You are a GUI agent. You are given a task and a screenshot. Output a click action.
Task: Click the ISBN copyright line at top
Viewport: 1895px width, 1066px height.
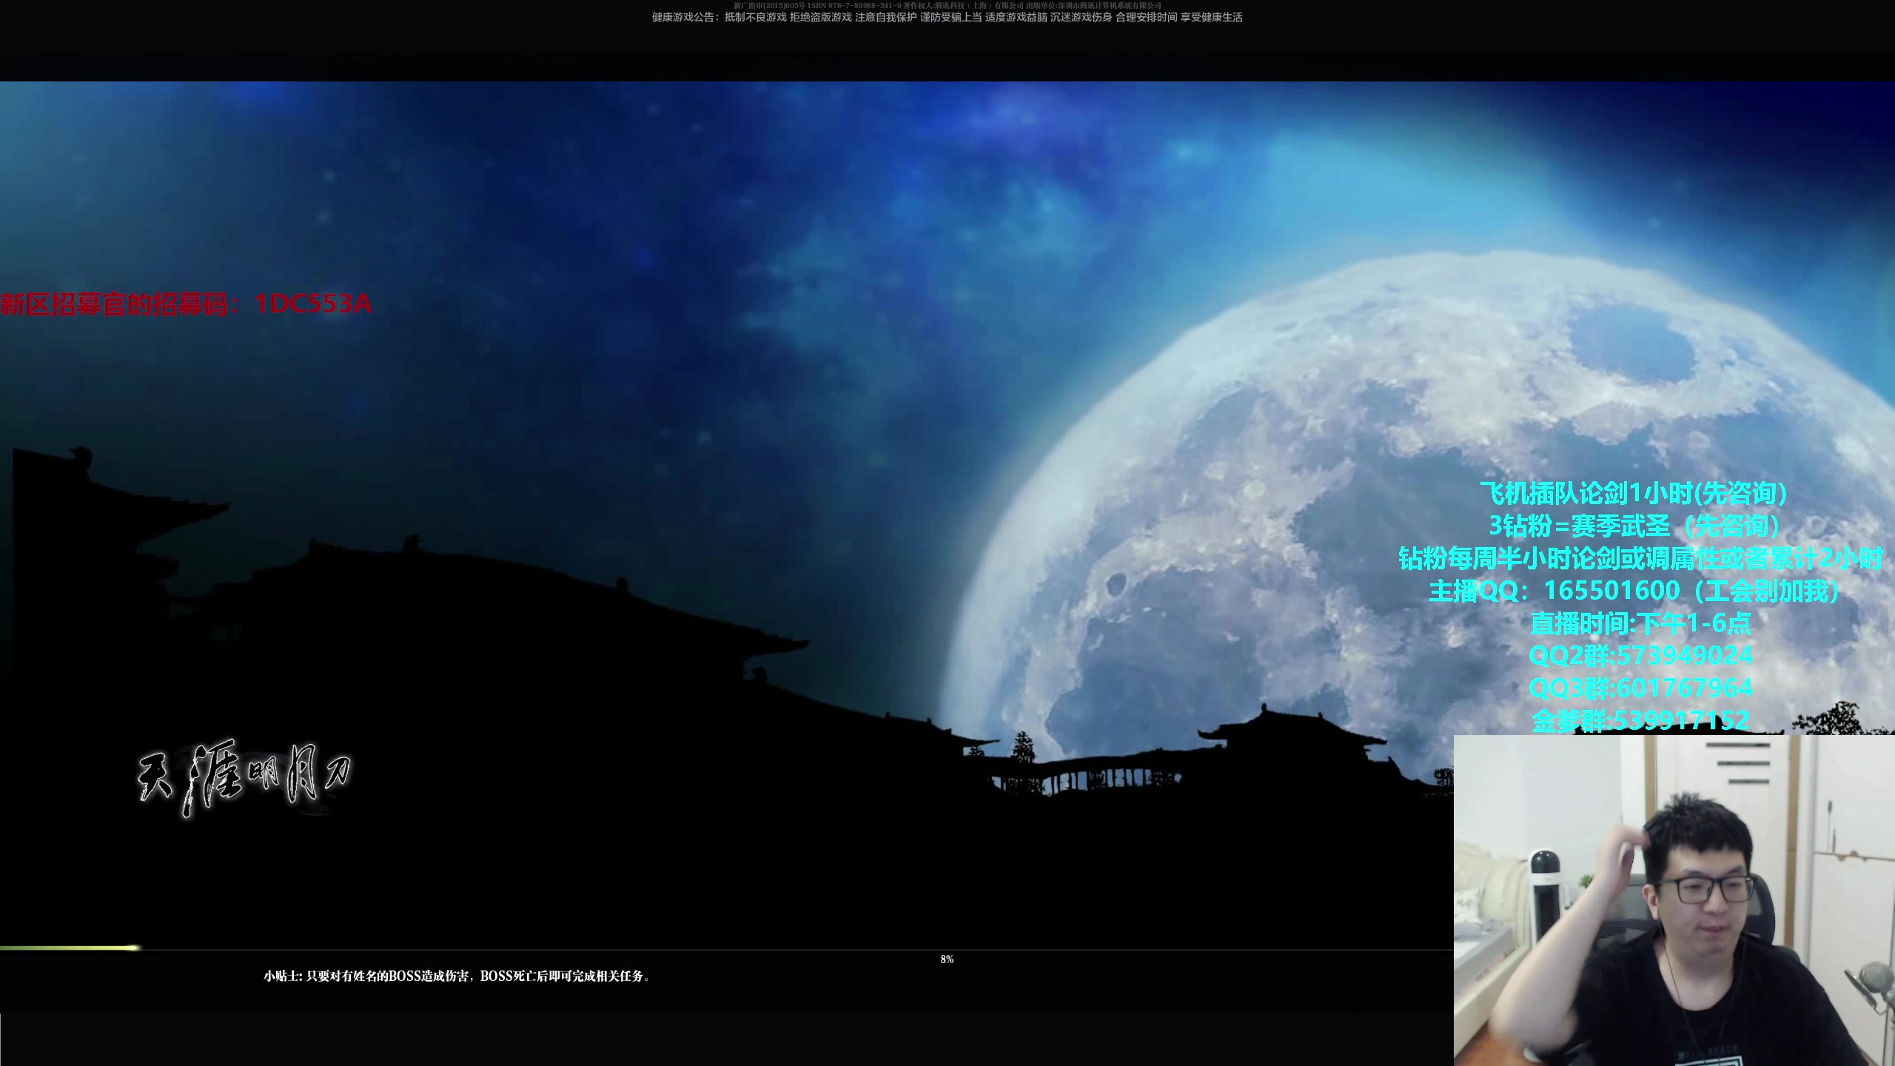(947, 6)
